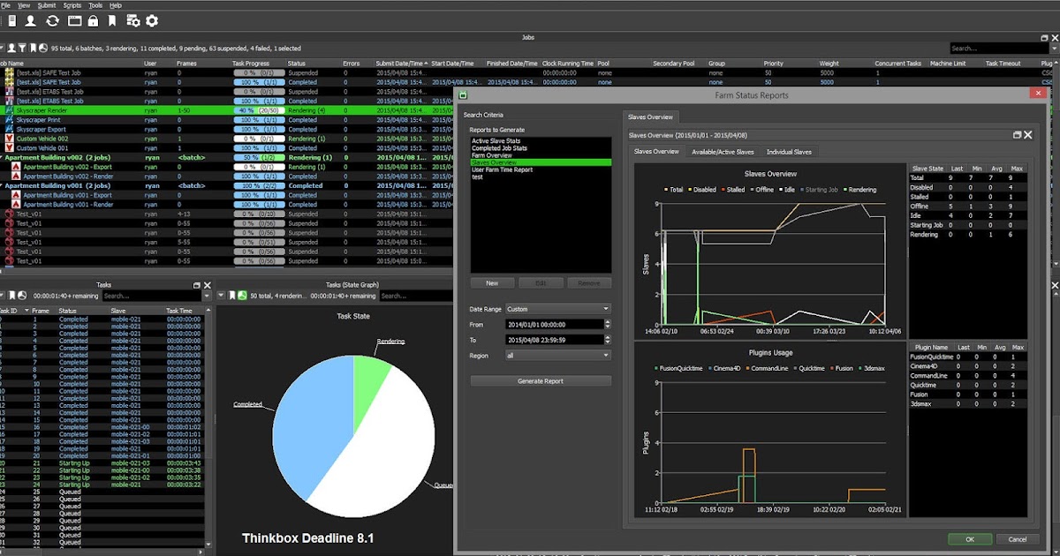Image resolution: width=1060 pixels, height=556 pixels.
Task: Toggle the Rendering series in the Slaves Overview legend
Action: coord(861,189)
